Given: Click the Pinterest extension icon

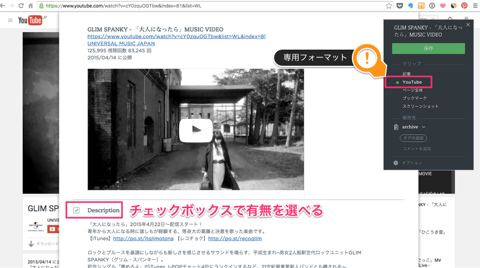Looking at the screenshot, I should pos(464,5).
